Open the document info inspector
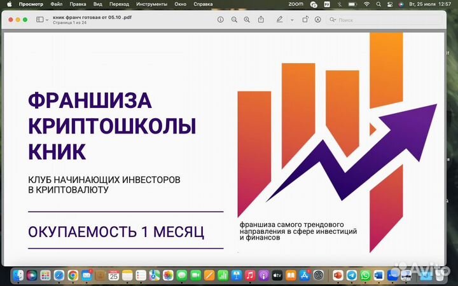 [x=221, y=20]
